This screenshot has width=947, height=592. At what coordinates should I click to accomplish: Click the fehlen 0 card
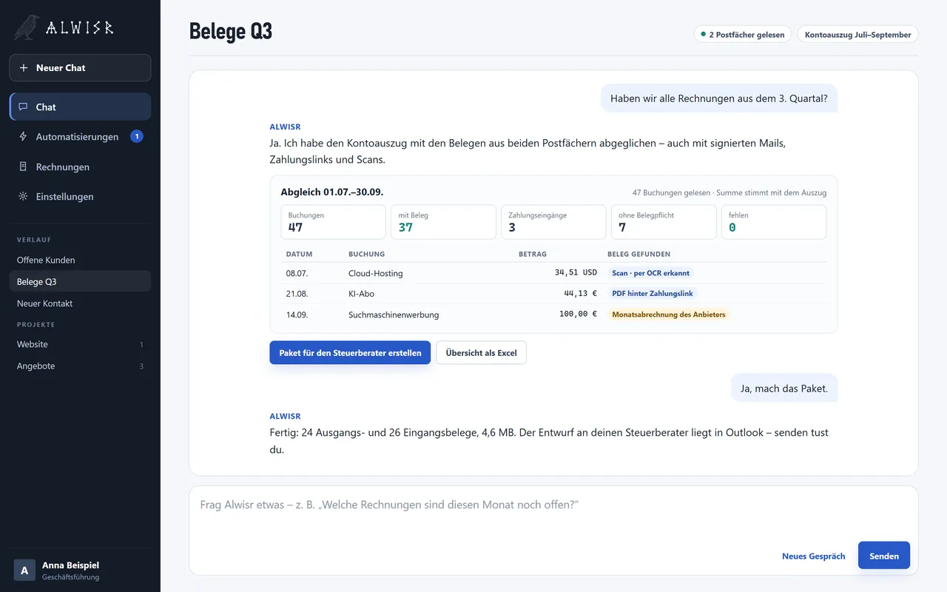click(774, 222)
